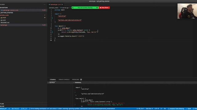
Task: Click the 'package main' code line
Action: [59, 10]
